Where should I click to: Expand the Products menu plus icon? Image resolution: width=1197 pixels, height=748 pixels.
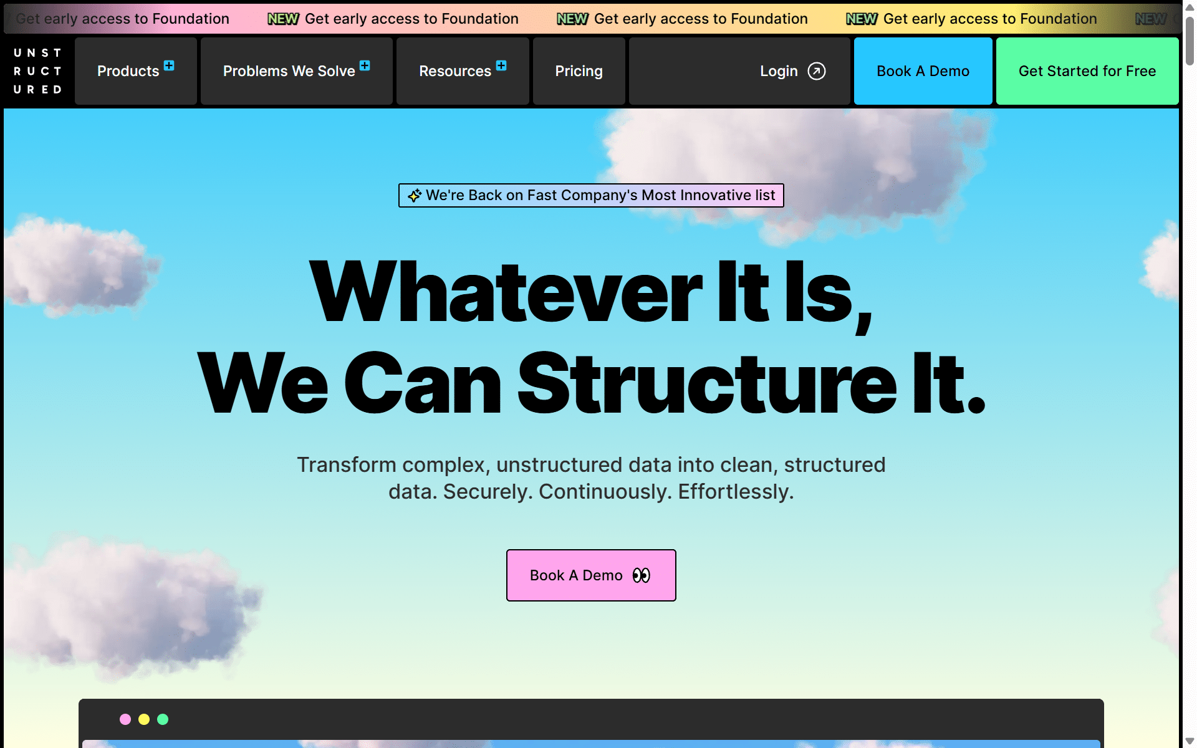click(169, 65)
